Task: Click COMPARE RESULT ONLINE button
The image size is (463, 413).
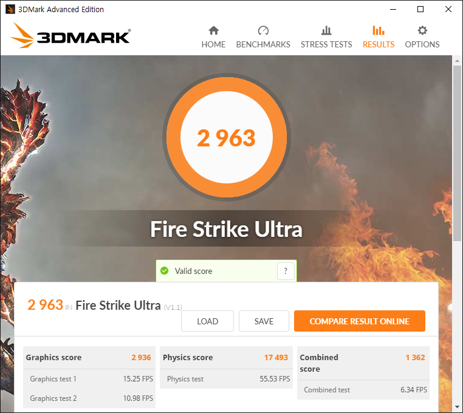Action: coord(359,321)
